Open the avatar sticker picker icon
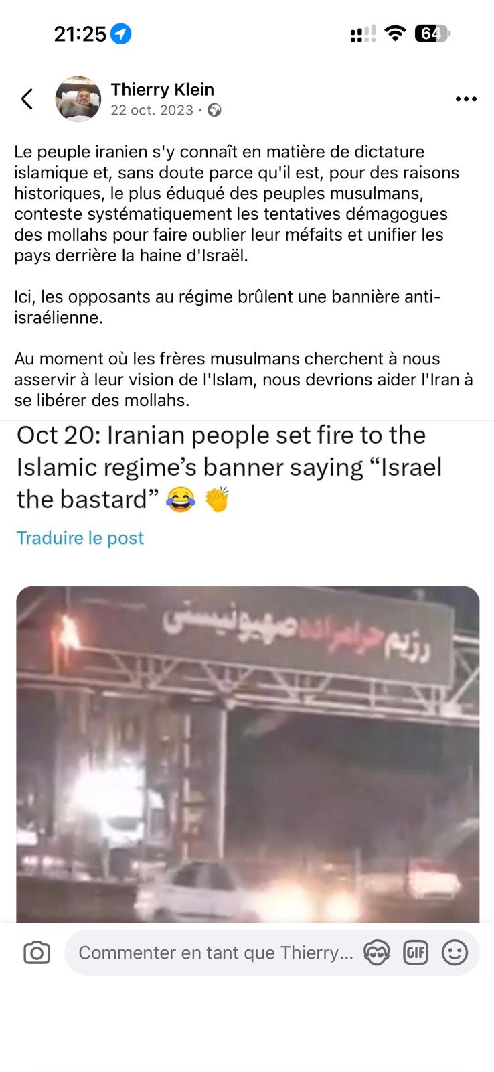The image size is (494, 1072). tap(376, 953)
